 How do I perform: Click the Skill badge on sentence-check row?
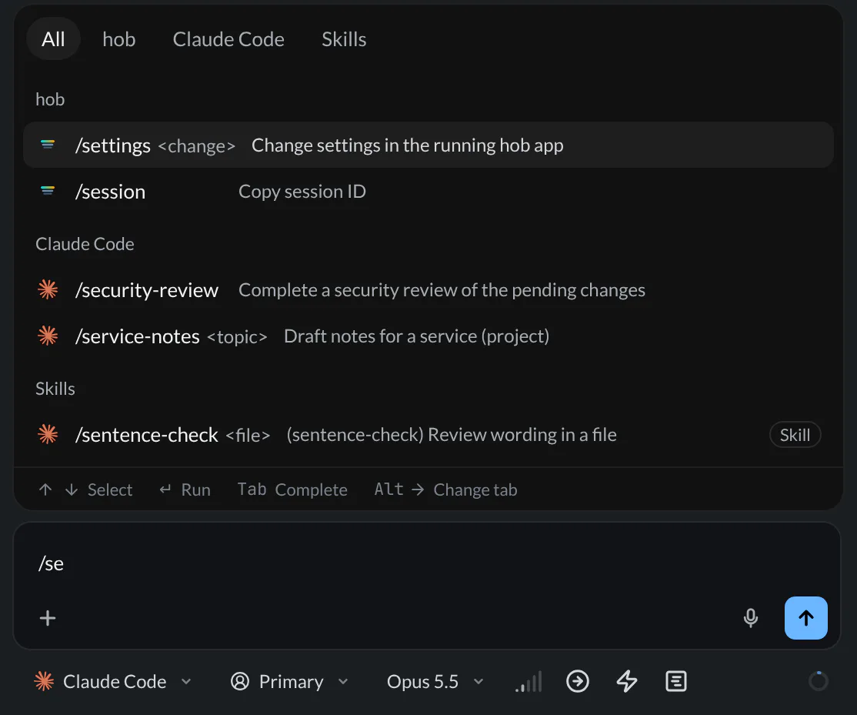pyautogui.click(x=795, y=435)
